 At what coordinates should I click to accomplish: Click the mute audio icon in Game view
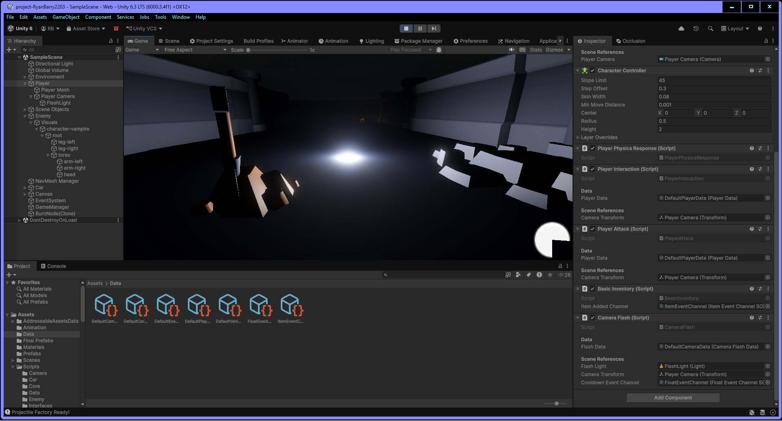512,50
